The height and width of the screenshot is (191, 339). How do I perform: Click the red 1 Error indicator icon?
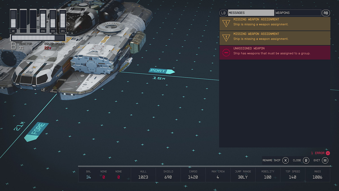[x=328, y=153]
